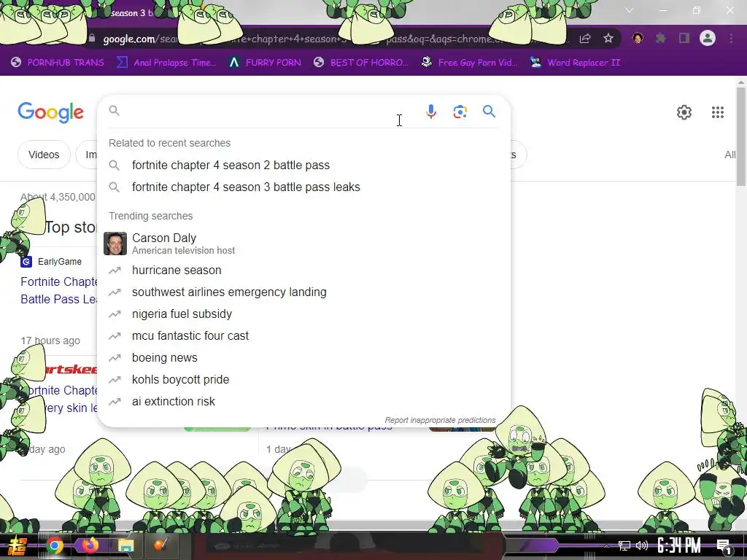Toggle the Chrome side panel icon
This screenshot has height=560, width=747.
click(684, 38)
